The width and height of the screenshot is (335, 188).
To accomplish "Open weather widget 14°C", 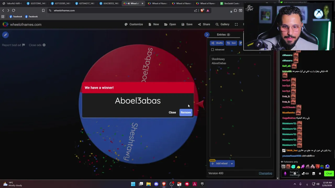I will tap(12, 184).
